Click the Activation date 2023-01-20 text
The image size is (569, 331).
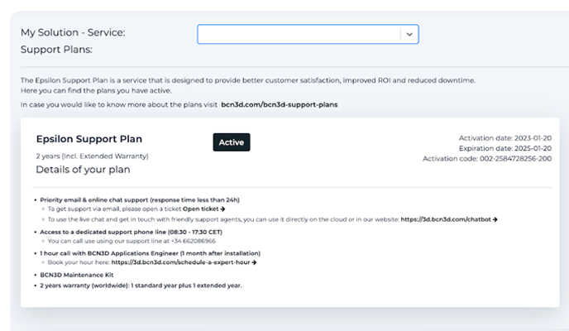tap(505, 138)
